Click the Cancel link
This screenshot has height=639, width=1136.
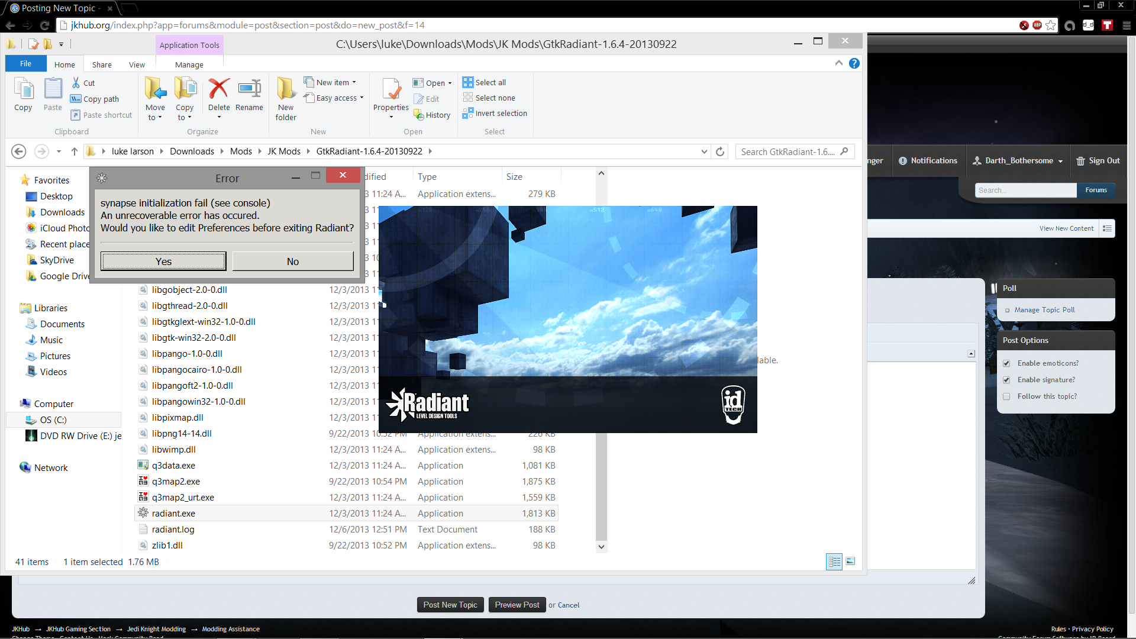coord(569,605)
